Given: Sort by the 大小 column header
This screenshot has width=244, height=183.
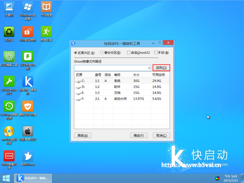Looking at the screenshot, I should point(141,75).
